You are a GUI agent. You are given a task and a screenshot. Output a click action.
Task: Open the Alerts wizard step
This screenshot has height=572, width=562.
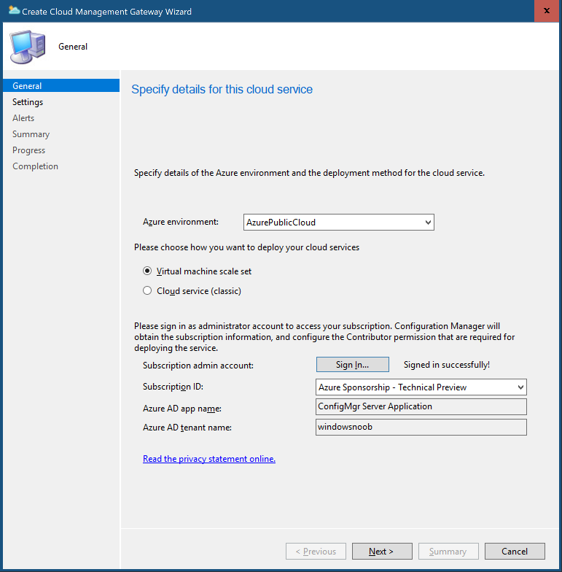[x=23, y=118]
